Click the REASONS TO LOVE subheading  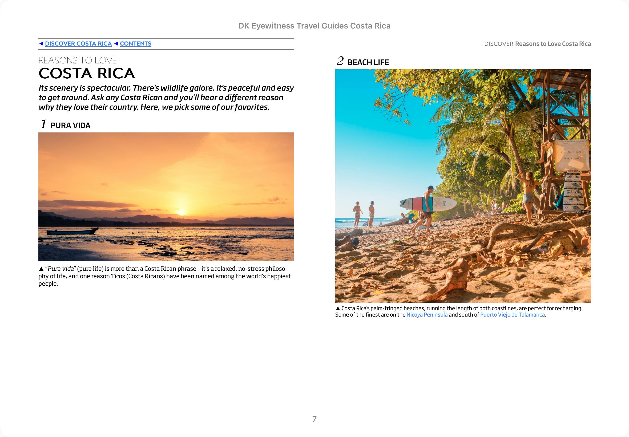coord(78,60)
